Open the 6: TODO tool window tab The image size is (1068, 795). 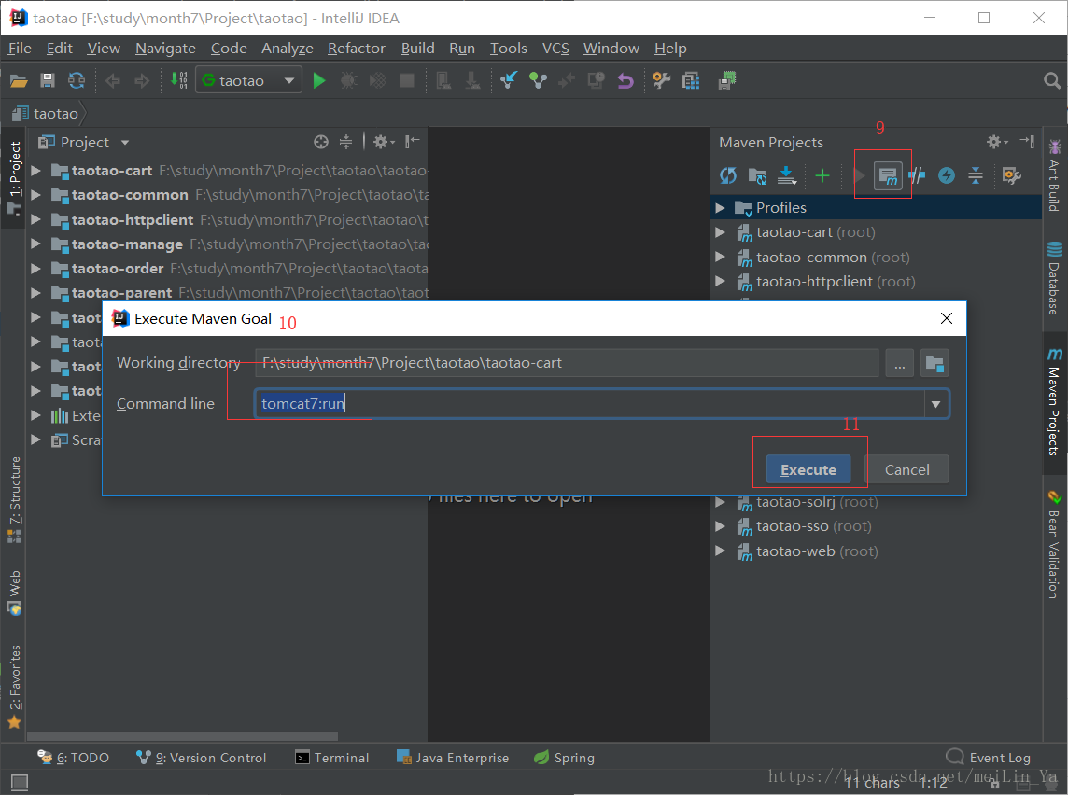click(x=73, y=758)
